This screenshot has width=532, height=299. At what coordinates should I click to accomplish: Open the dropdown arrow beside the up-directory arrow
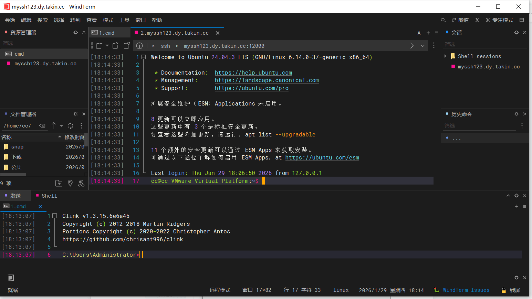[61, 126]
